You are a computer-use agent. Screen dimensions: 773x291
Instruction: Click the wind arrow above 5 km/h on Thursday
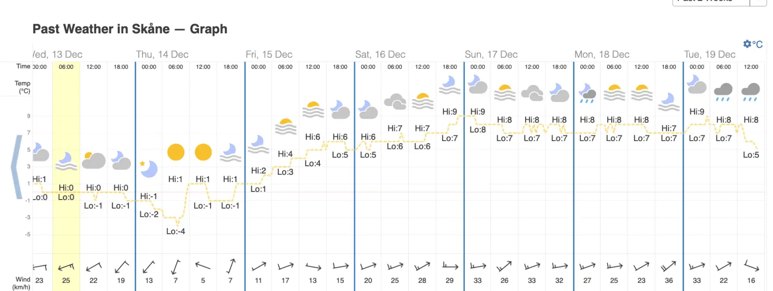tap(203, 265)
